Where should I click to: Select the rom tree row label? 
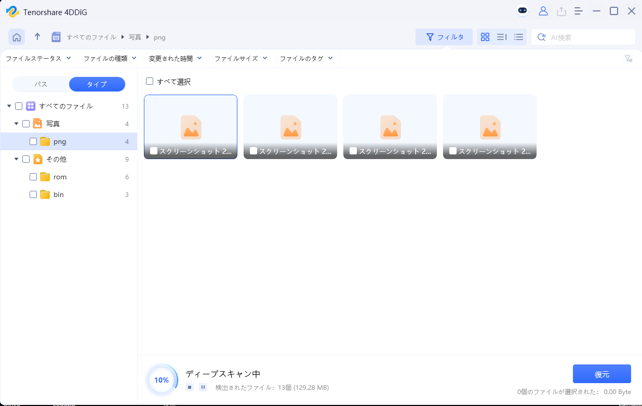pos(60,177)
